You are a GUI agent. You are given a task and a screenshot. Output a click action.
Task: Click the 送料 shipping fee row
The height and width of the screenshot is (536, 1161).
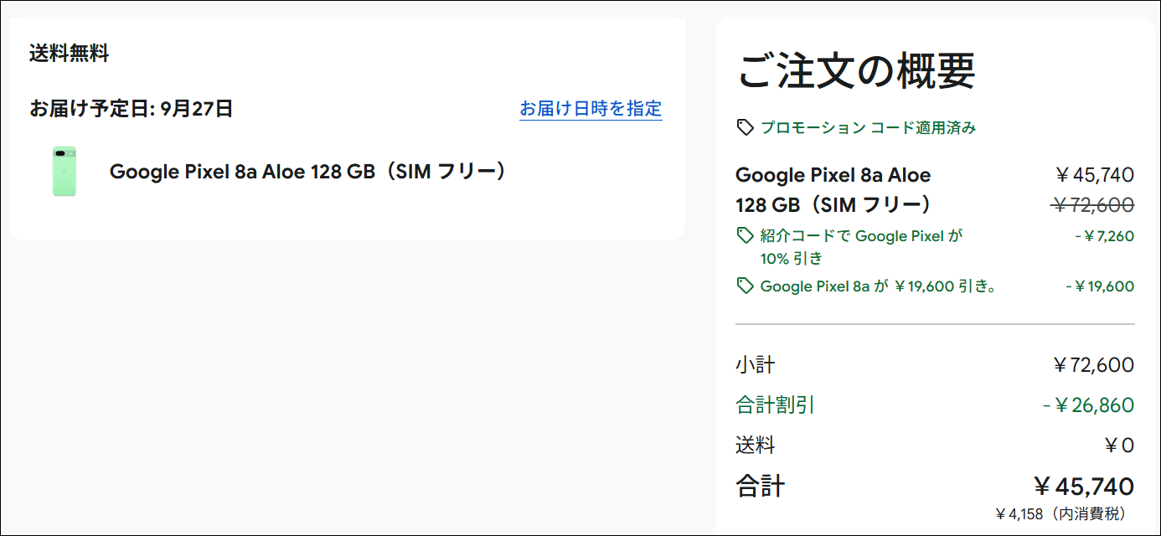pyautogui.click(x=935, y=446)
